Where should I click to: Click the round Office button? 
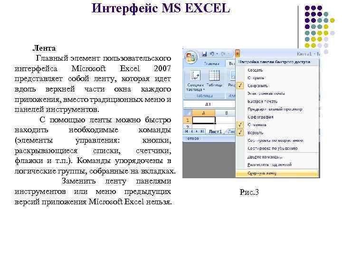[190, 57]
